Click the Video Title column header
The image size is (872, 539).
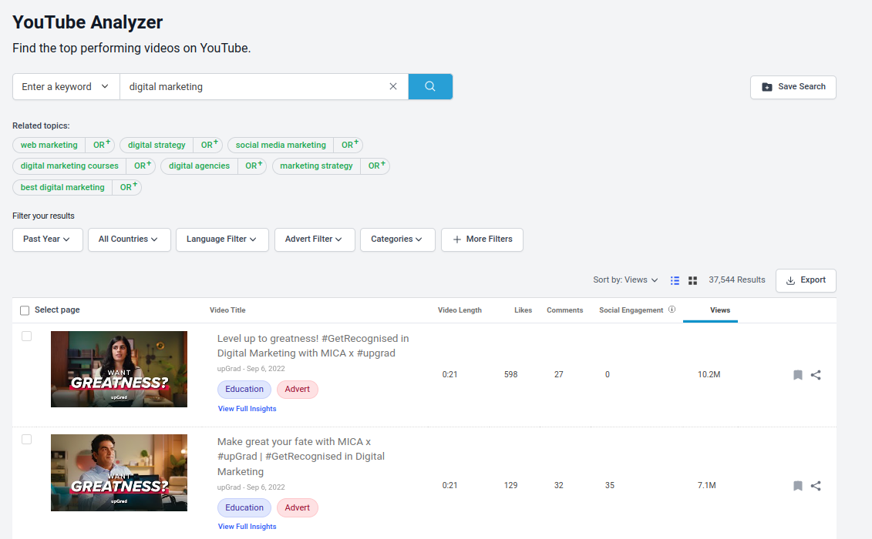click(x=227, y=310)
